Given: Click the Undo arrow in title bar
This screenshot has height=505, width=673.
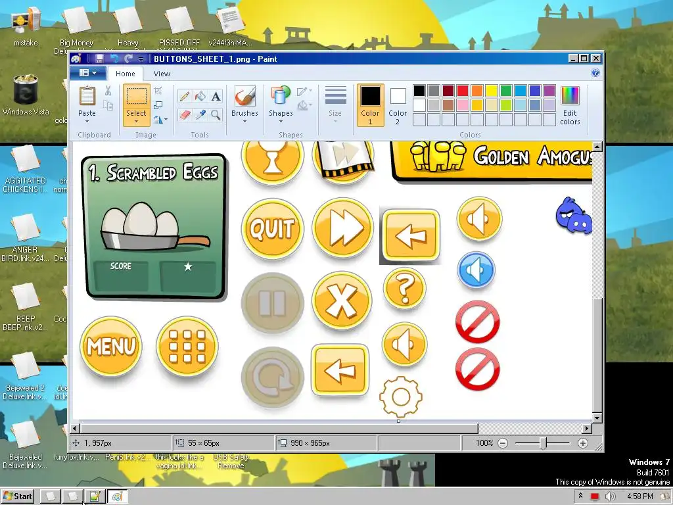Looking at the screenshot, I should pos(114,59).
